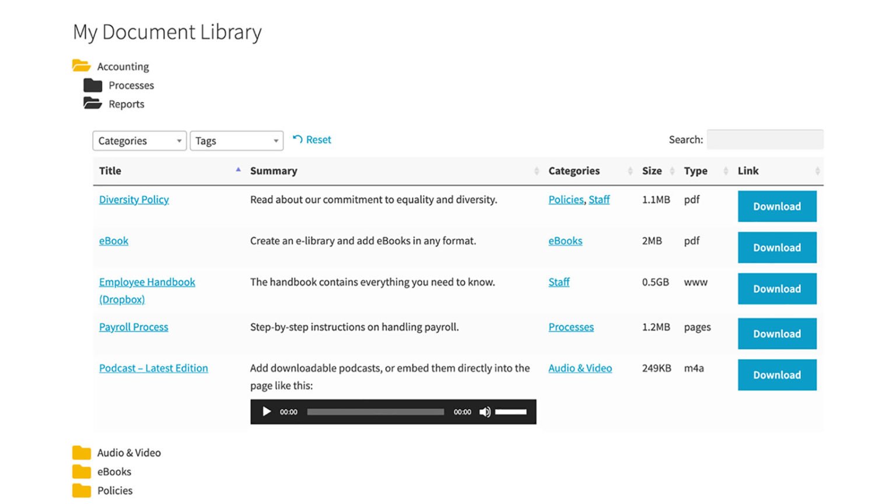Click inside the Search field
This screenshot has width=896, height=504.
(x=764, y=139)
